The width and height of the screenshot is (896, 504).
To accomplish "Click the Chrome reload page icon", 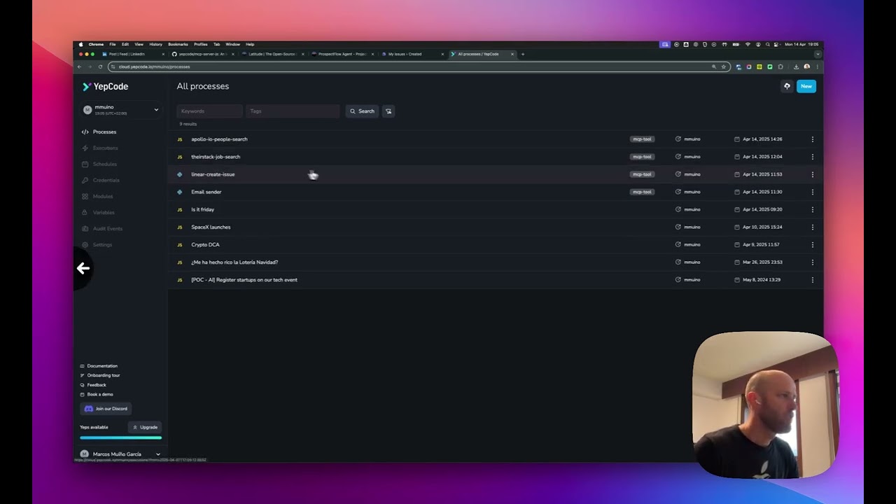I will [100, 66].
